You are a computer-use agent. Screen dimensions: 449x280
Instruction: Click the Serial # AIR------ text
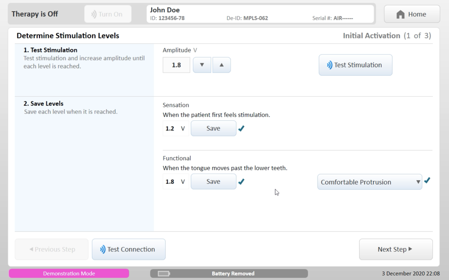(x=332, y=18)
